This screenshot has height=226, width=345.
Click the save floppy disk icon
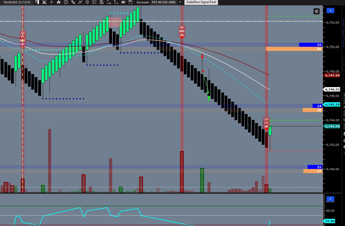tap(130, 2)
